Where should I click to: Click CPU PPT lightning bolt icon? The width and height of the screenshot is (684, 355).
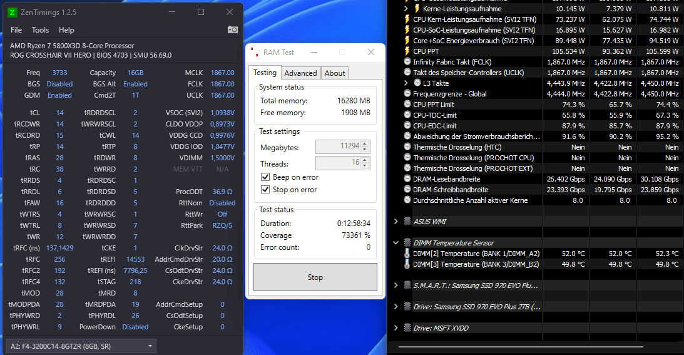[407, 51]
